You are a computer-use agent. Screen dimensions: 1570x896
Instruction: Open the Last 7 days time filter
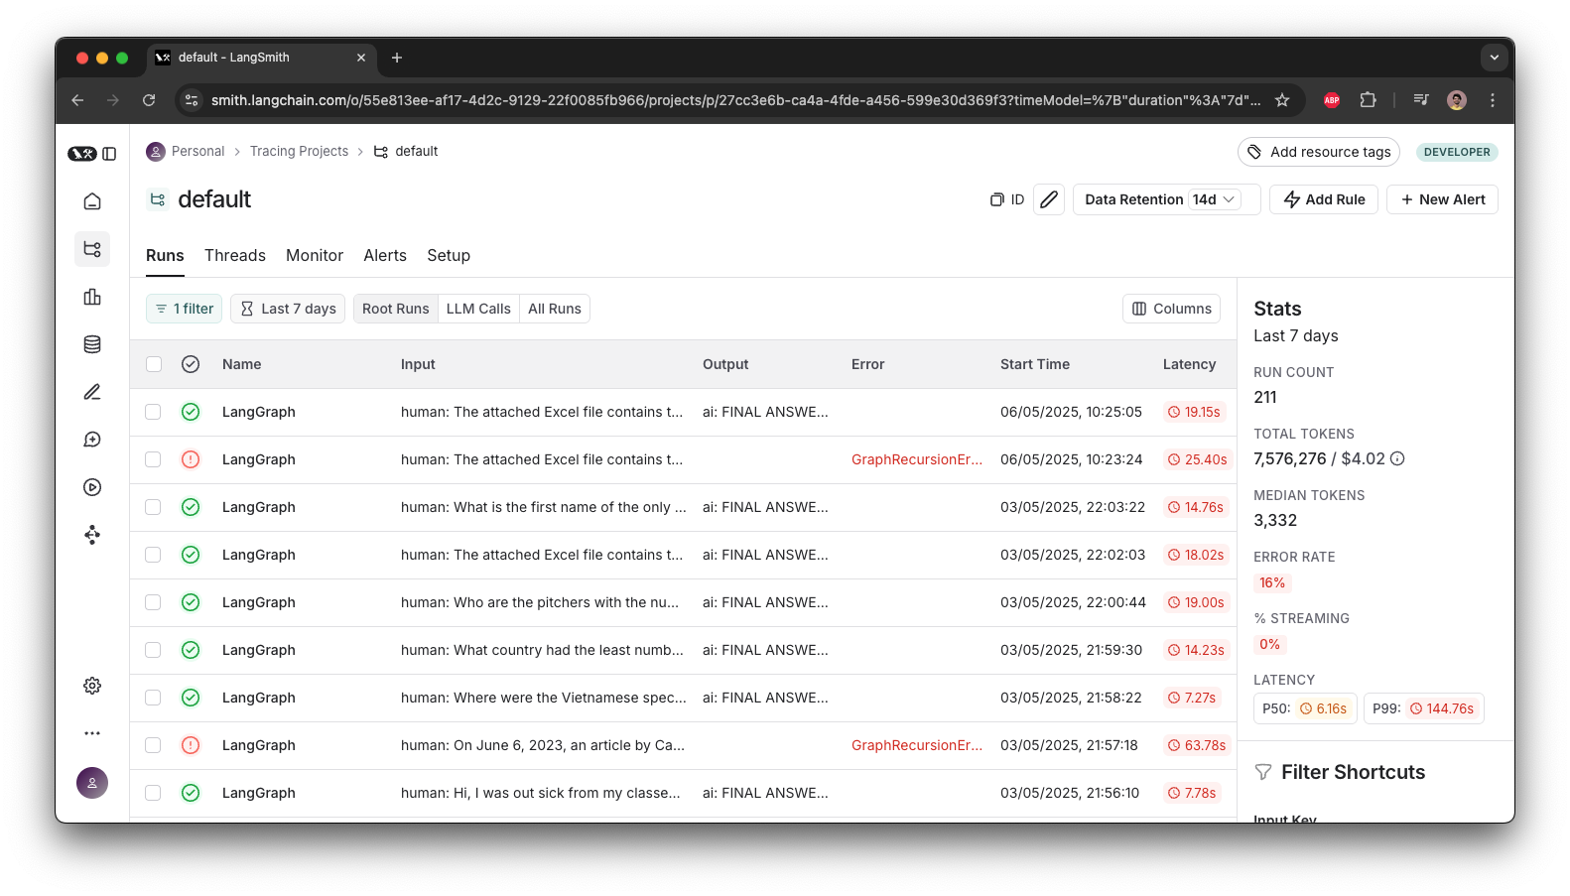288,309
